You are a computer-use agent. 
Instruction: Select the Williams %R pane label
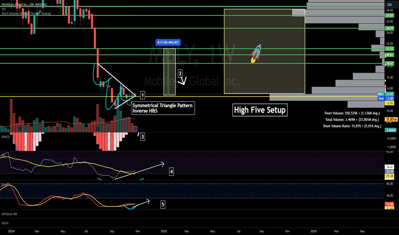(x=9, y=214)
